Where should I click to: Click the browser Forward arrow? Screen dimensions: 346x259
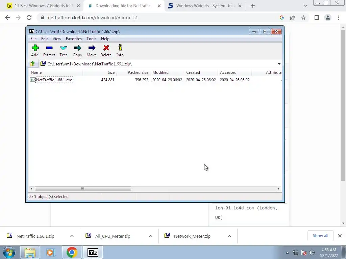pyautogui.click(x=18, y=18)
